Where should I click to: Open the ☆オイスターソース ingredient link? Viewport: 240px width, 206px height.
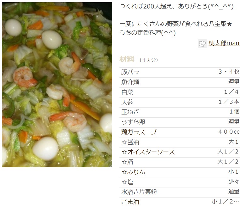coord(148,152)
